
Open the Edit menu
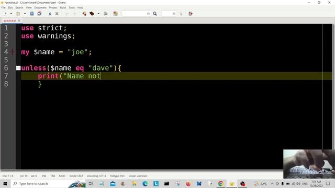point(10,7)
